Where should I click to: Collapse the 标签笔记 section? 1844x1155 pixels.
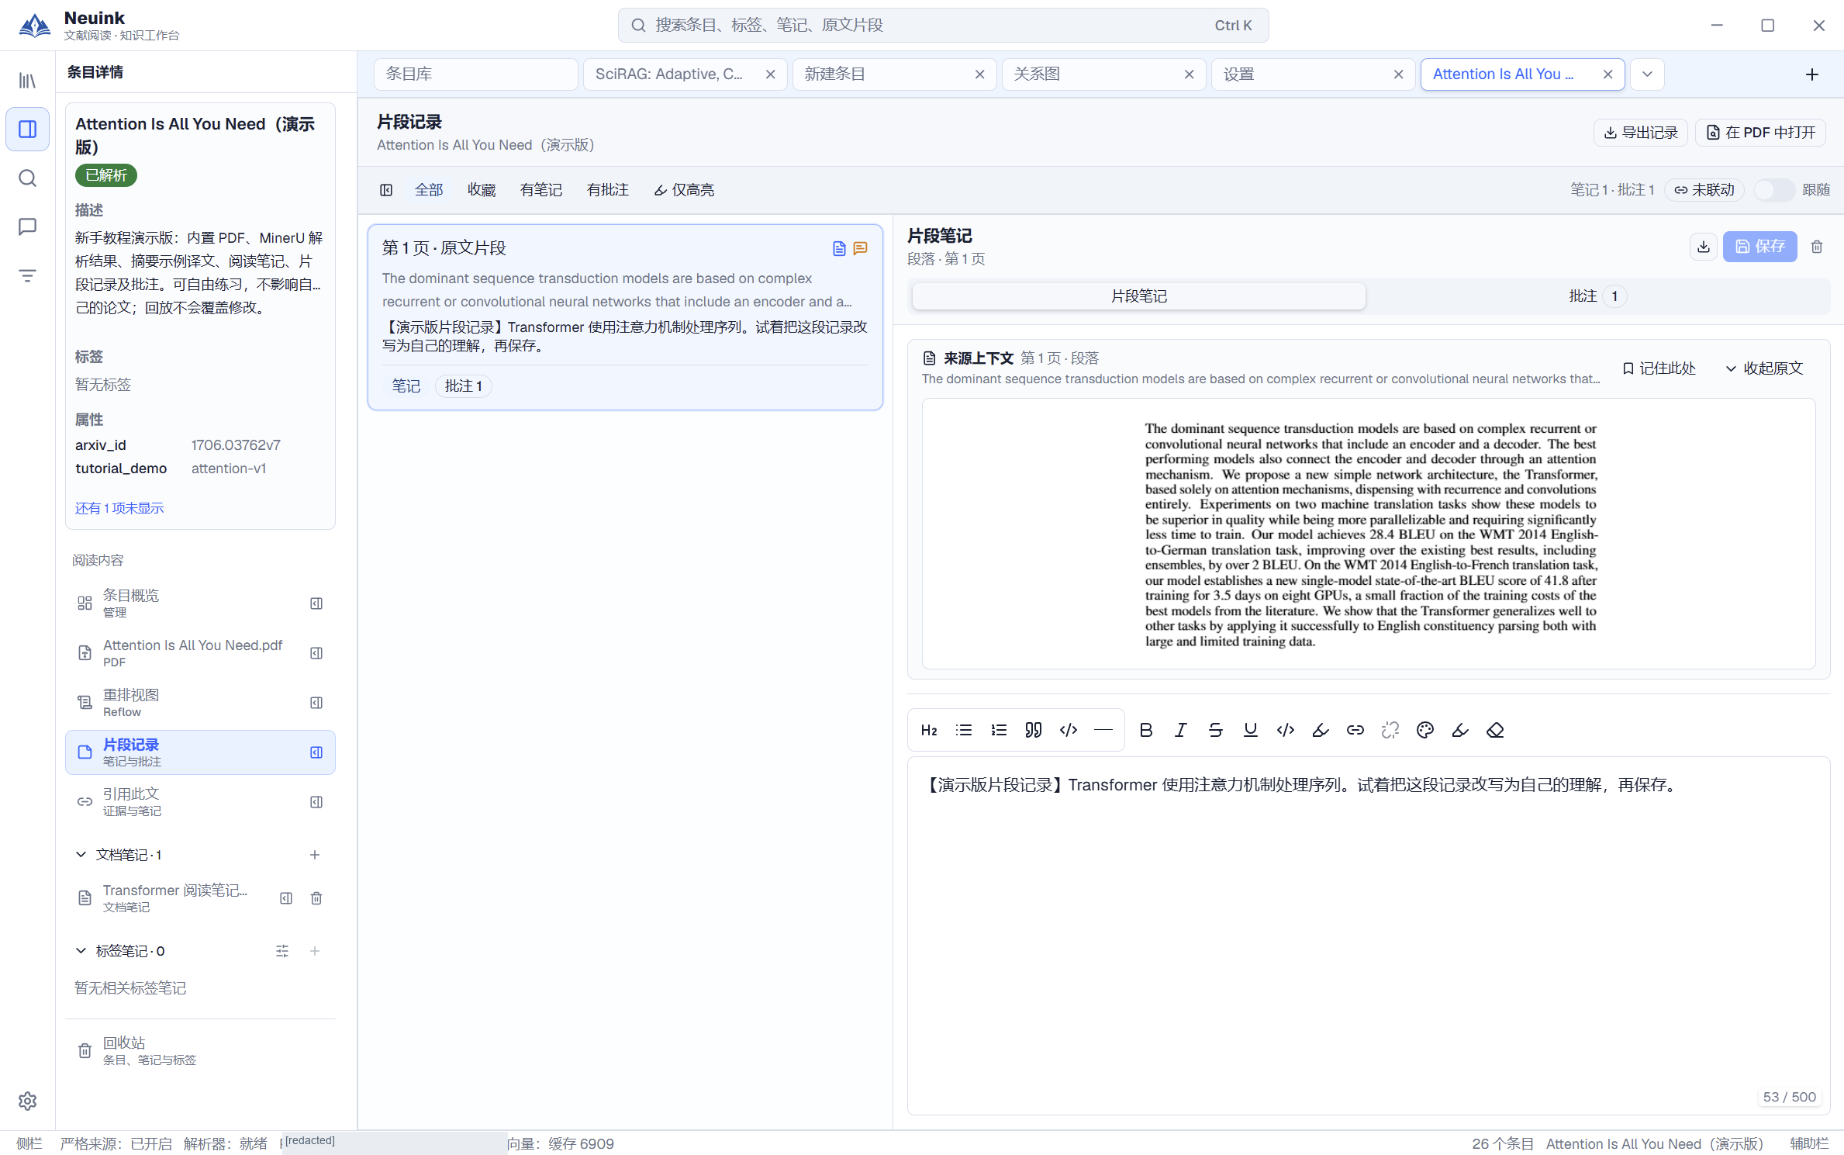[x=81, y=951]
